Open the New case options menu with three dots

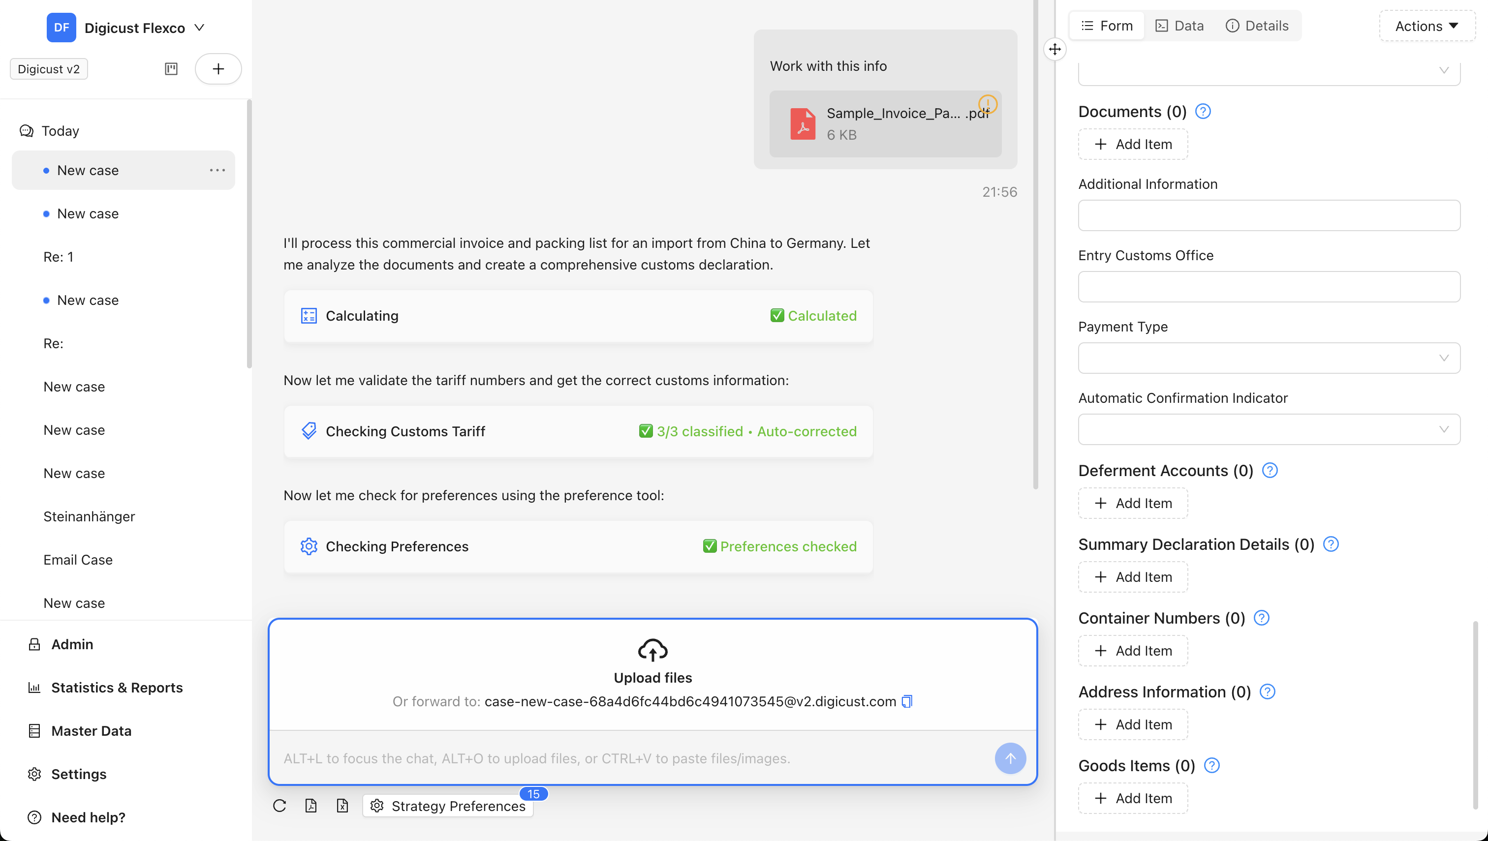coord(217,170)
